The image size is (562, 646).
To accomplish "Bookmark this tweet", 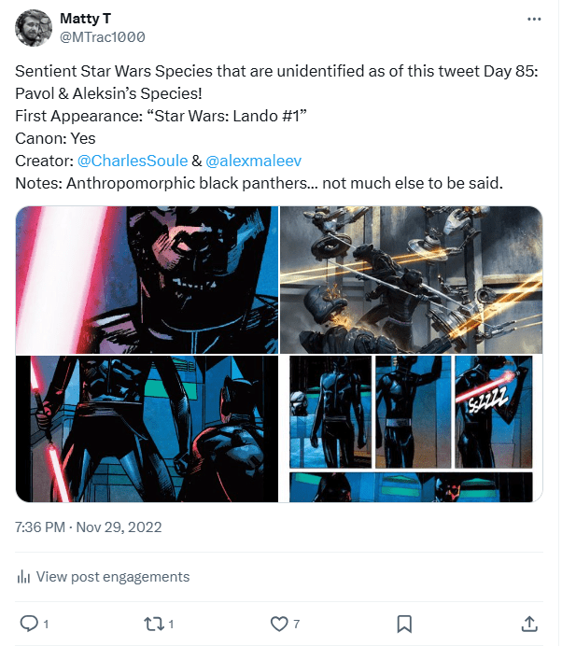I will [x=404, y=623].
